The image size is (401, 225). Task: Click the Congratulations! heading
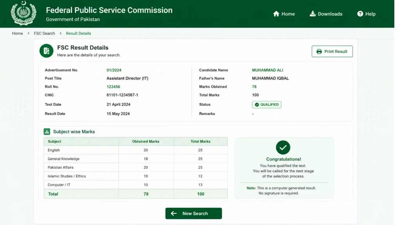pyautogui.click(x=284, y=159)
